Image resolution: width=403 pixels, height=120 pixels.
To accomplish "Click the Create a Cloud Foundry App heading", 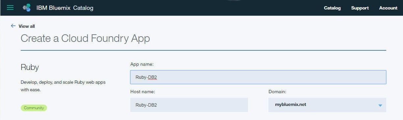I will 85,39.
